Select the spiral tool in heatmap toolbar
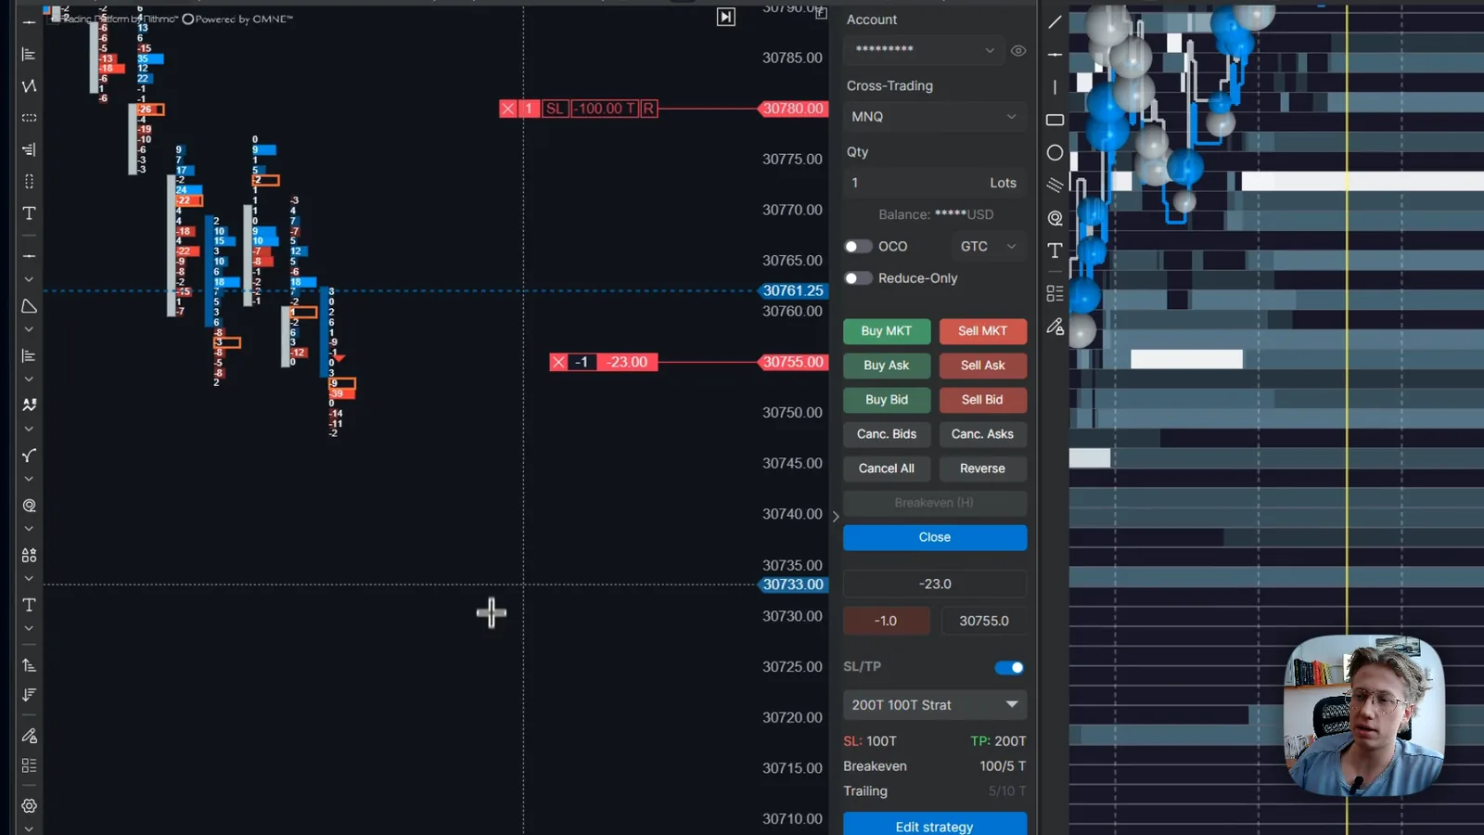The height and width of the screenshot is (835, 1484). (x=1055, y=218)
